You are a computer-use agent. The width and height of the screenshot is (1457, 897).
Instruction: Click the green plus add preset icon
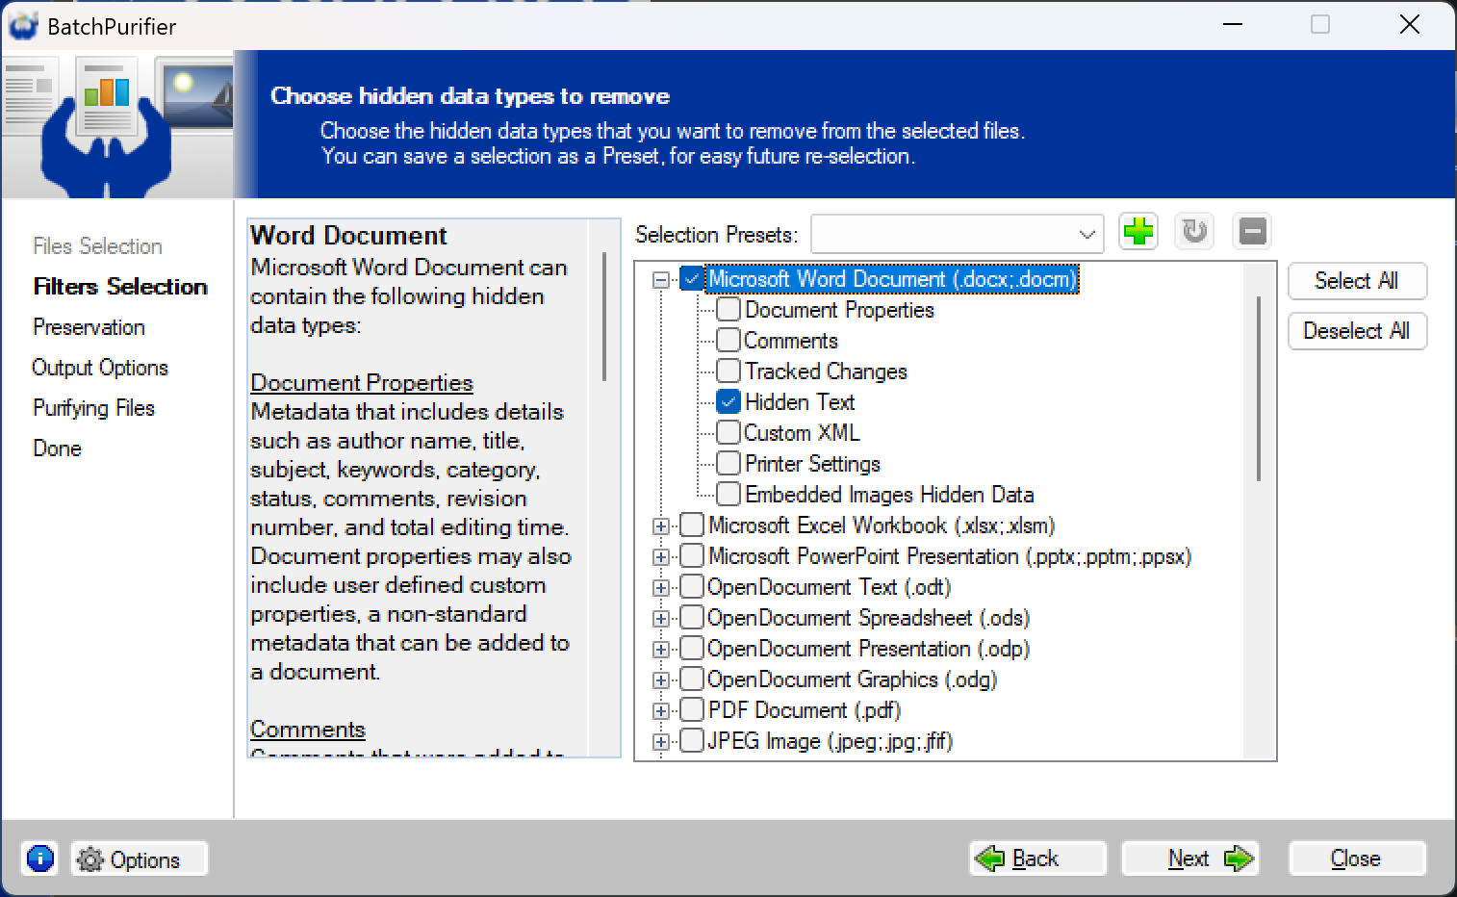pyautogui.click(x=1138, y=232)
